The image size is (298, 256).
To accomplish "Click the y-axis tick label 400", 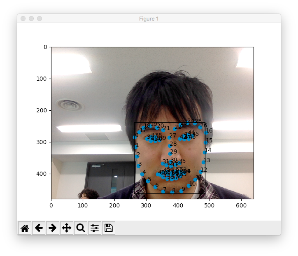I will point(42,174).
